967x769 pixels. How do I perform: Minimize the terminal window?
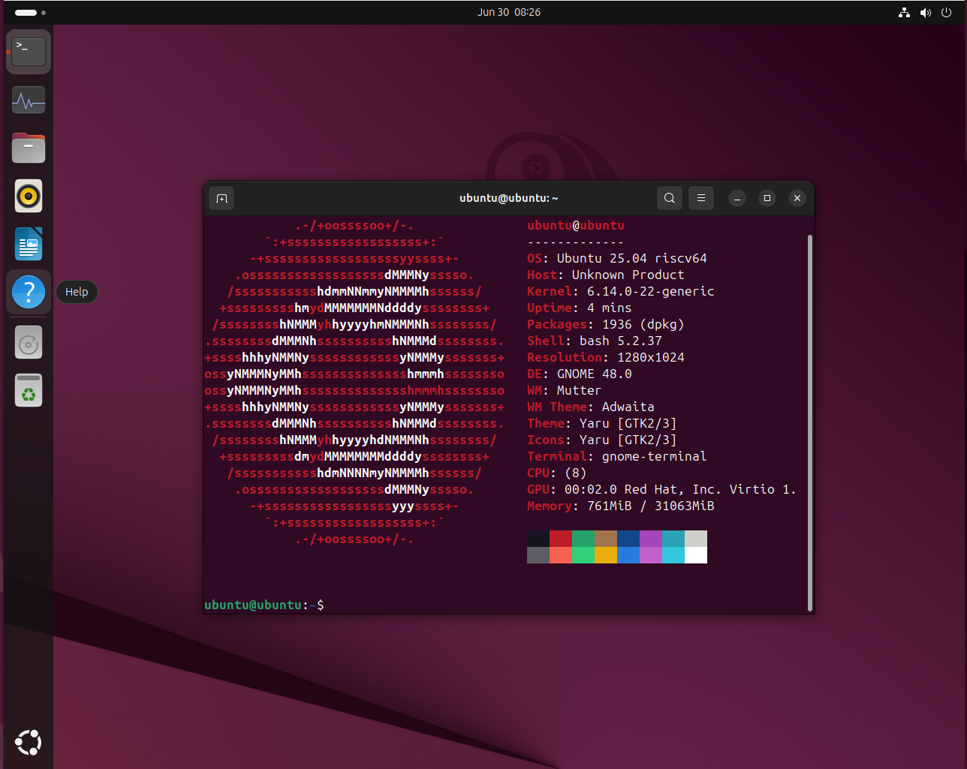click(737, 198)
